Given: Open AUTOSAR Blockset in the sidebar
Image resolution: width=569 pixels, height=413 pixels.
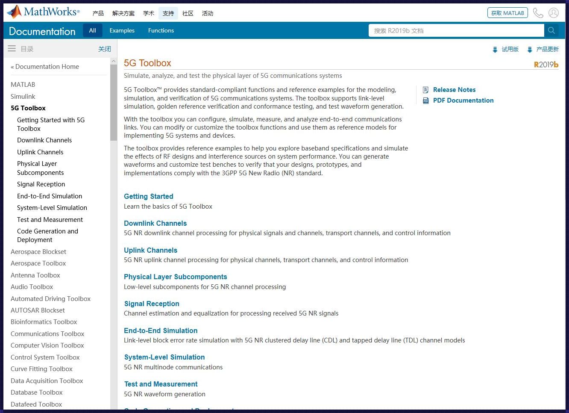Looking at the screenshot, I should coord(38,310).
